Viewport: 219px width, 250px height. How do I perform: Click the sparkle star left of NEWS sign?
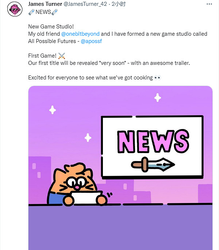click(x=88, y=137)
